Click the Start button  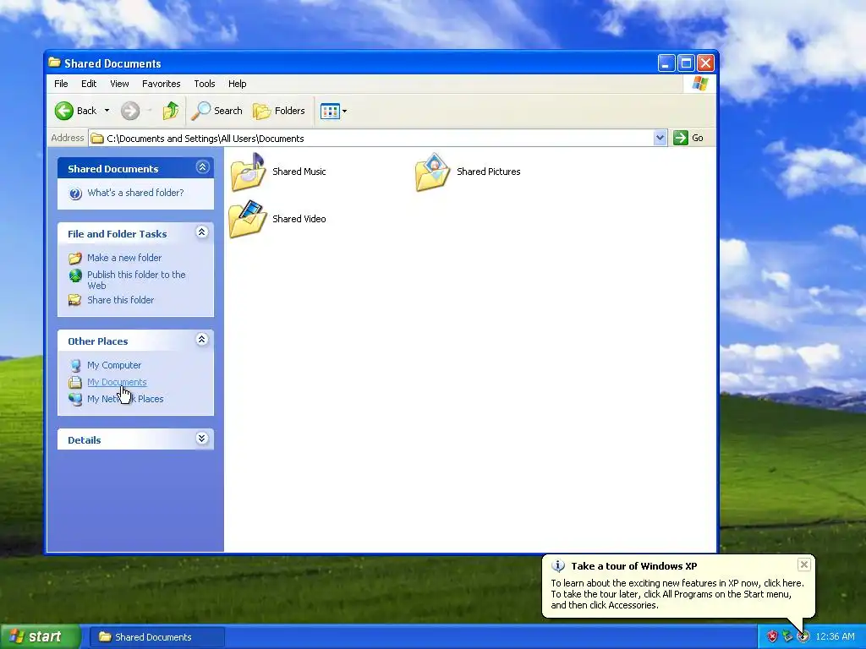pos(39,637)
